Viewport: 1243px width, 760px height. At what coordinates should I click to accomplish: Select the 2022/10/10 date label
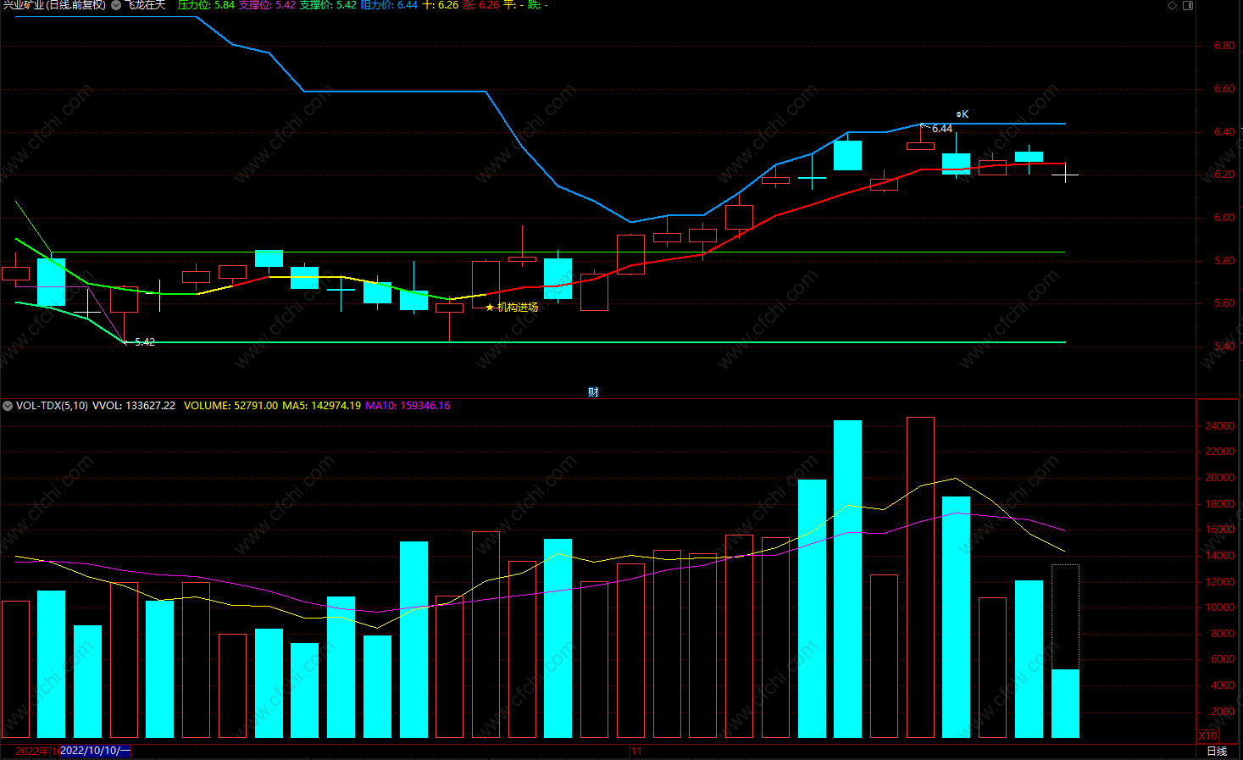[x=95, y=751]
